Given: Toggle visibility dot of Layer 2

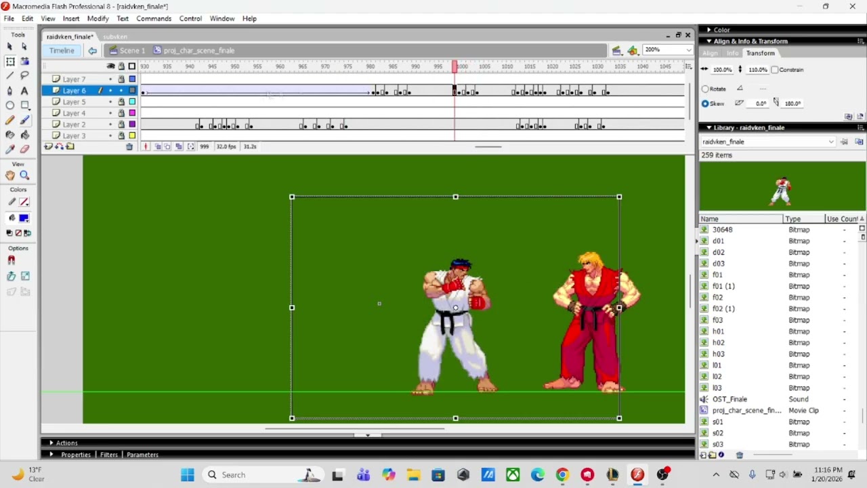Looking at the screenshot, I should (110, 125).
